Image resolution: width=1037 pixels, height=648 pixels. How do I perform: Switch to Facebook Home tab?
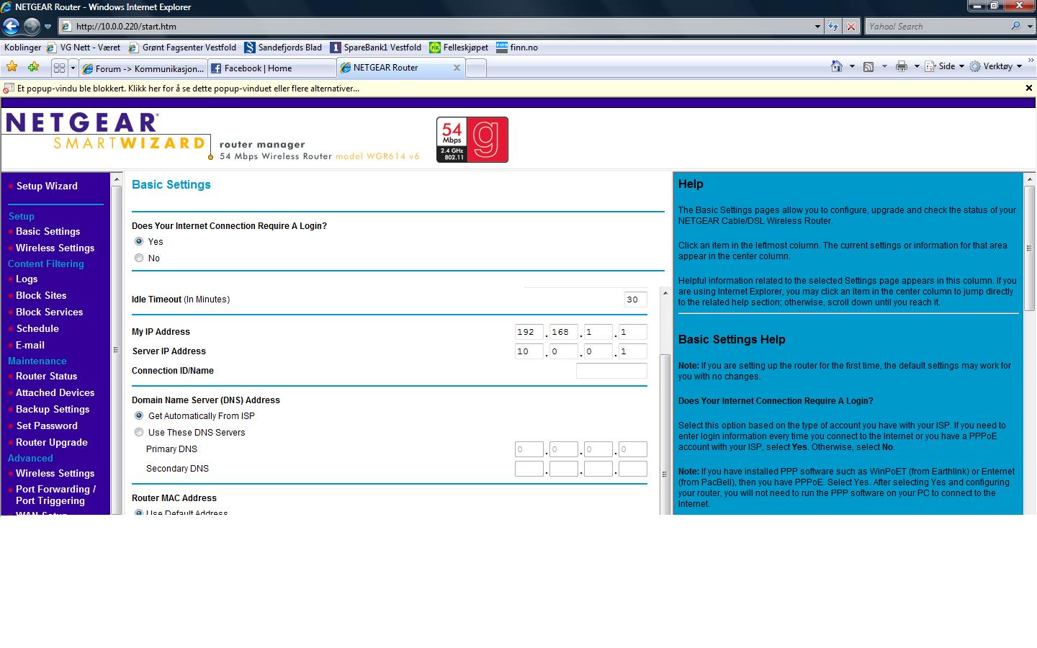click(272, 68)
